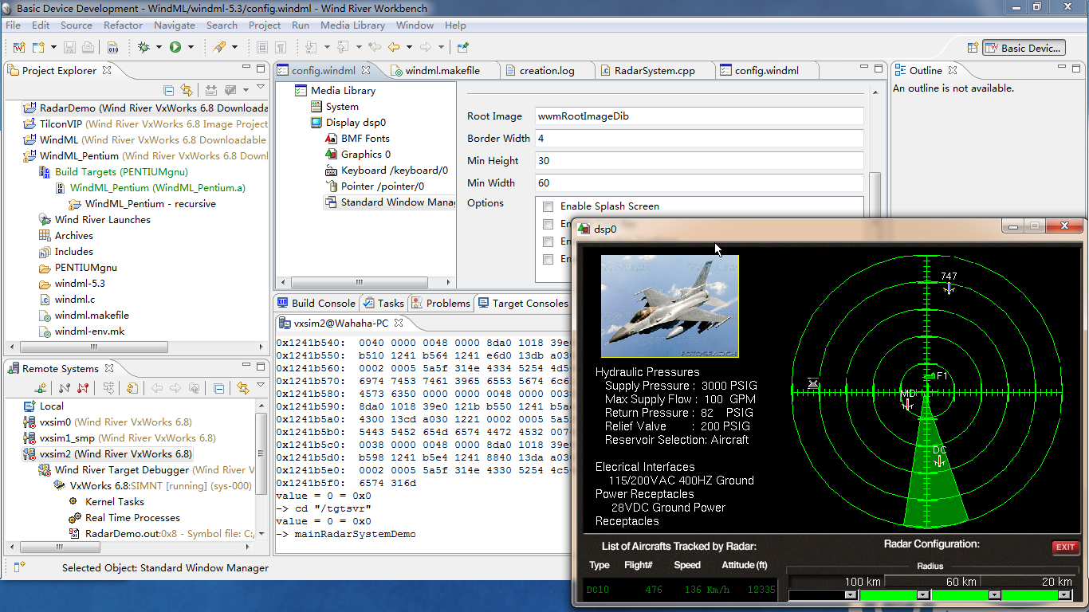Switch to the windml.makefile tab

coord(442,70)
